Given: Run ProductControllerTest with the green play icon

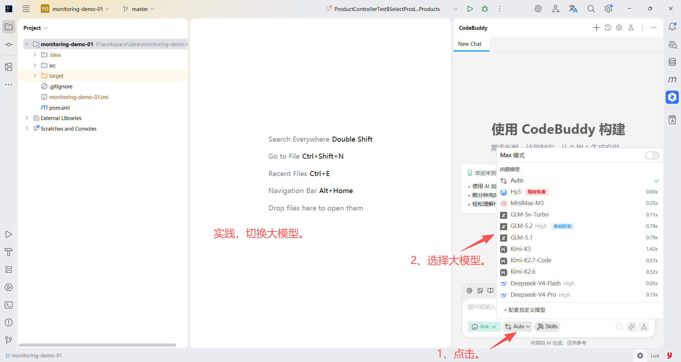Looking at the screenshot, I should click(x=470, y=9).
